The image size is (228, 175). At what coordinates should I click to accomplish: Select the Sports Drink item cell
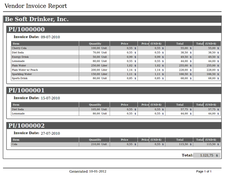point(20,78)
